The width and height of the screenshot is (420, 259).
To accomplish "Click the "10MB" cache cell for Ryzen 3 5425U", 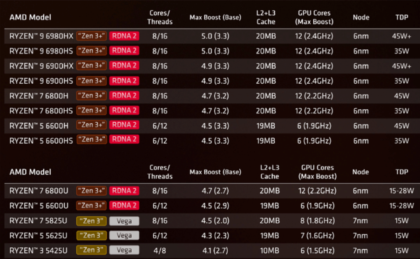I will click(270, 251).
